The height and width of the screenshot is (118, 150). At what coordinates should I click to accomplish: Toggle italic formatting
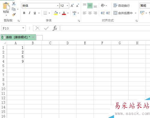pyautogui.click(x=29, y=13)
